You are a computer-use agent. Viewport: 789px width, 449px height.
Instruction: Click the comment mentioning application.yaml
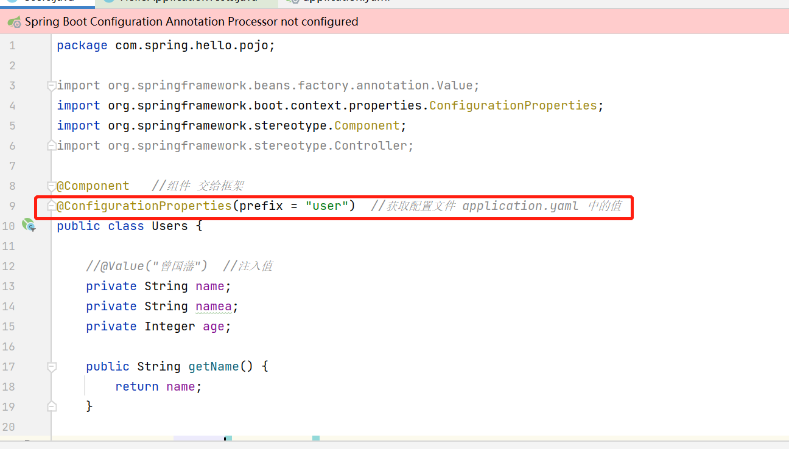coord(496,206)
